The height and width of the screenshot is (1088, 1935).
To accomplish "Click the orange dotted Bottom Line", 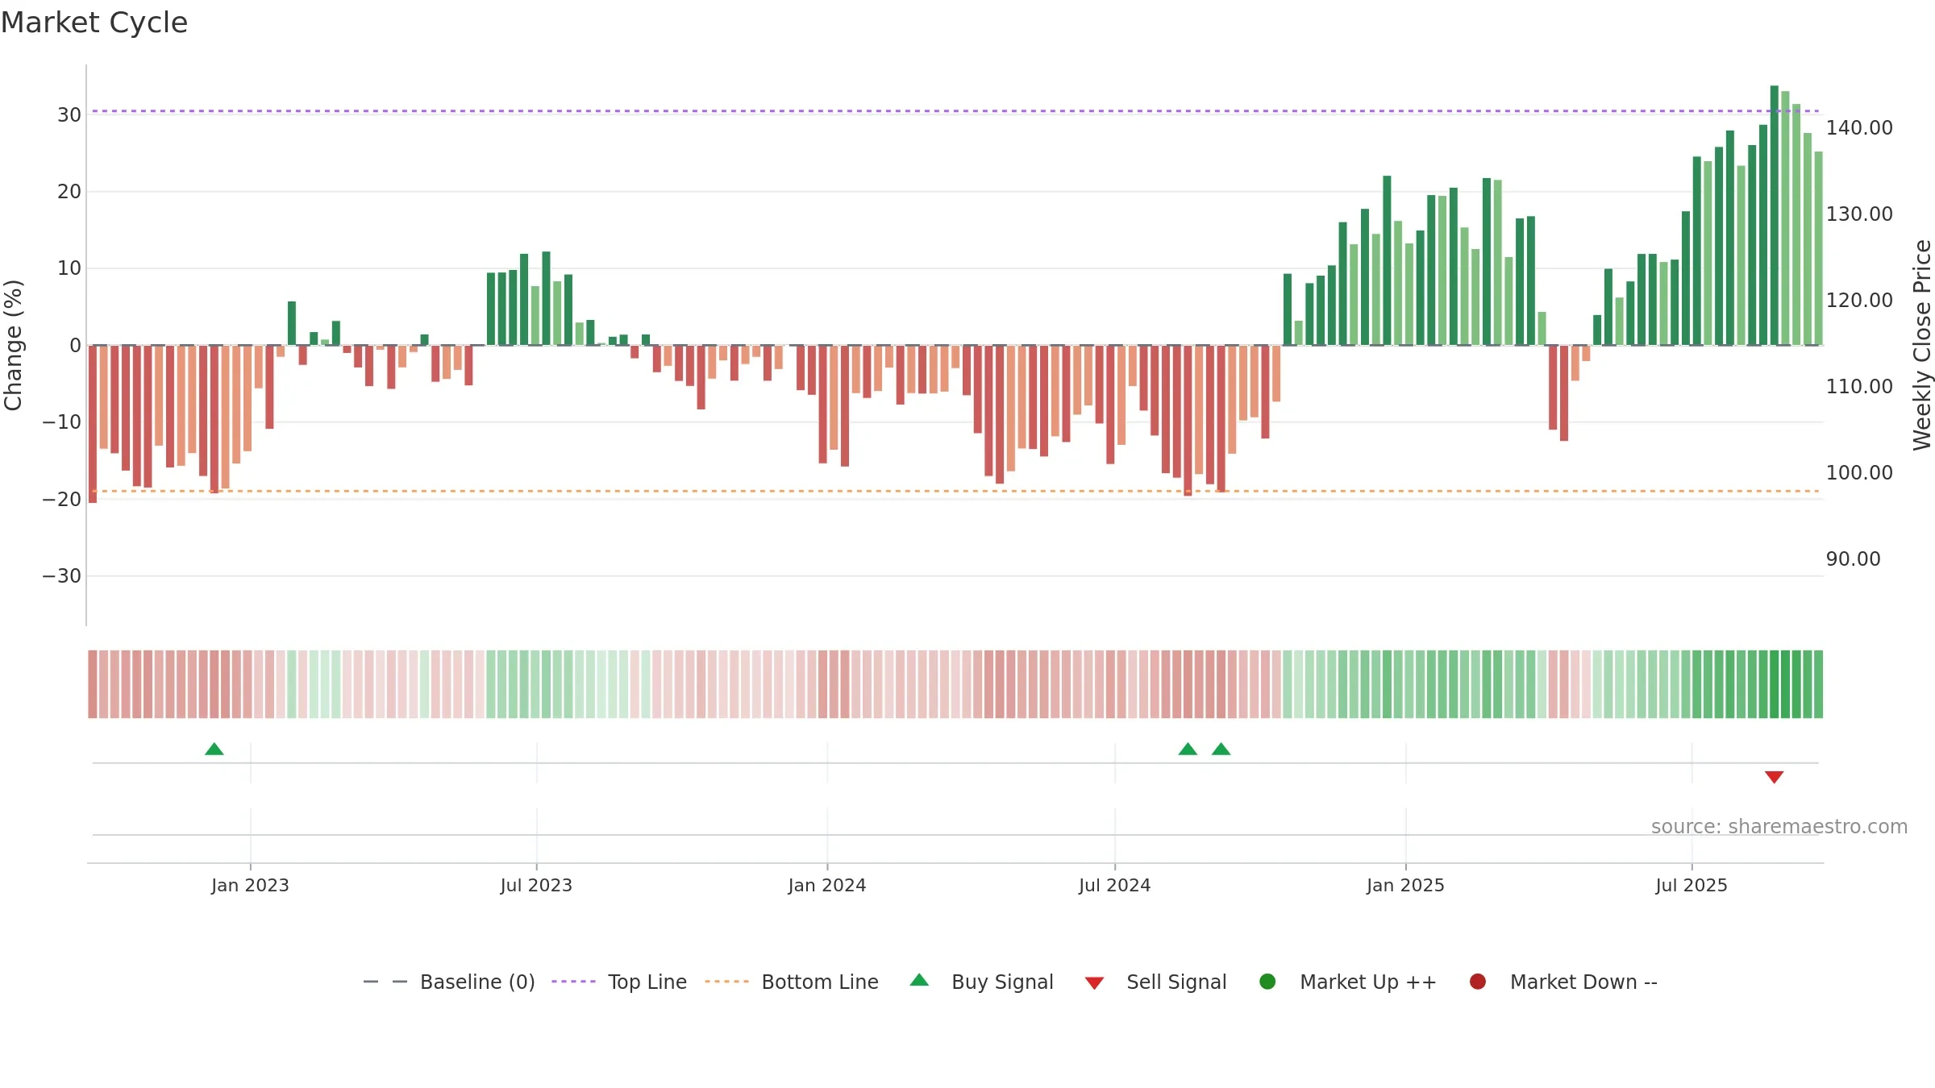I will [x=955, y=491].
